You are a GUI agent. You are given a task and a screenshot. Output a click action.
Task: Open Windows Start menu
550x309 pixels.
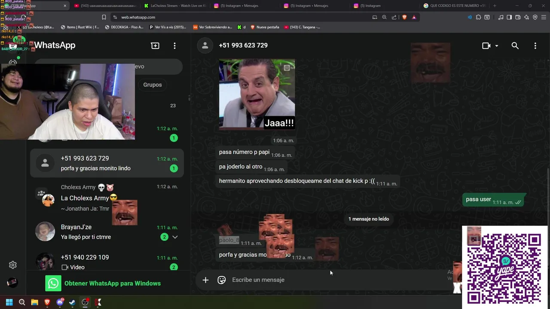[9, 302]
